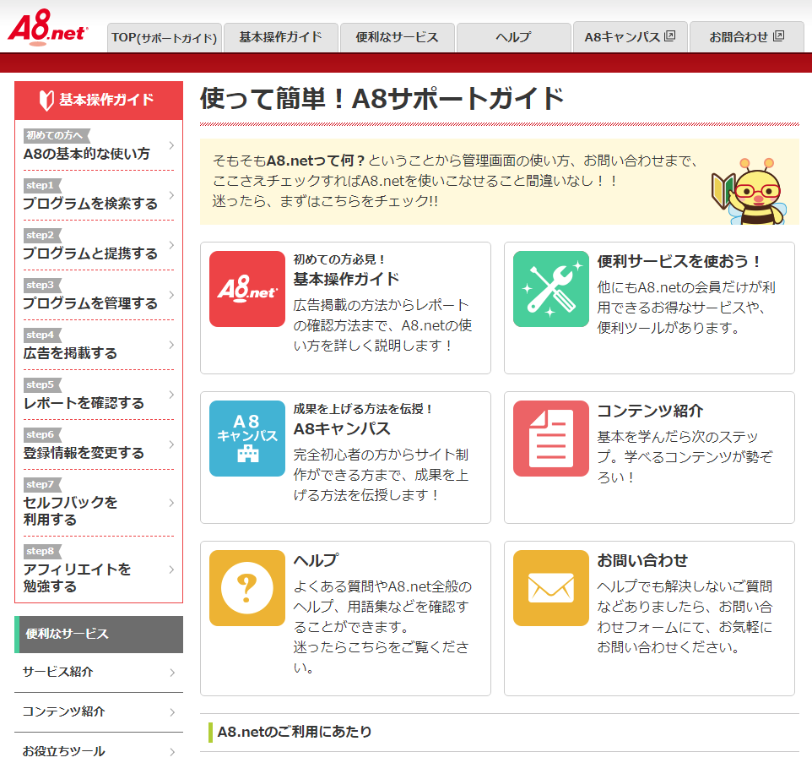Open the 便利なサービス tab
Screen dimensions: 812x763
[398, 37]
